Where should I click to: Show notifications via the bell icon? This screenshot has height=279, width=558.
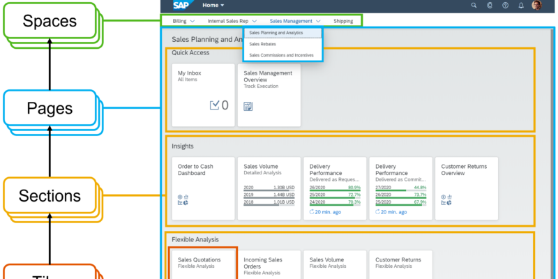[521, 6]
